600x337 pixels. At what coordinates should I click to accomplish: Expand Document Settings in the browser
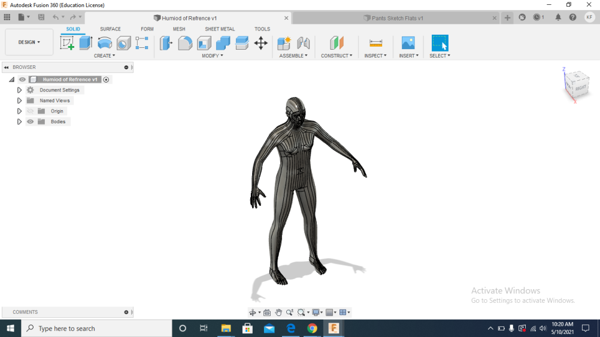[x=19, y=90]
